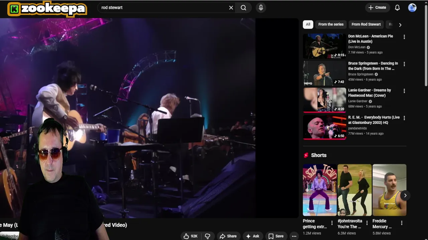Open the #johntravolta short thumbnail
Viewport: 428px width, 240px height.
pos(354,190)
